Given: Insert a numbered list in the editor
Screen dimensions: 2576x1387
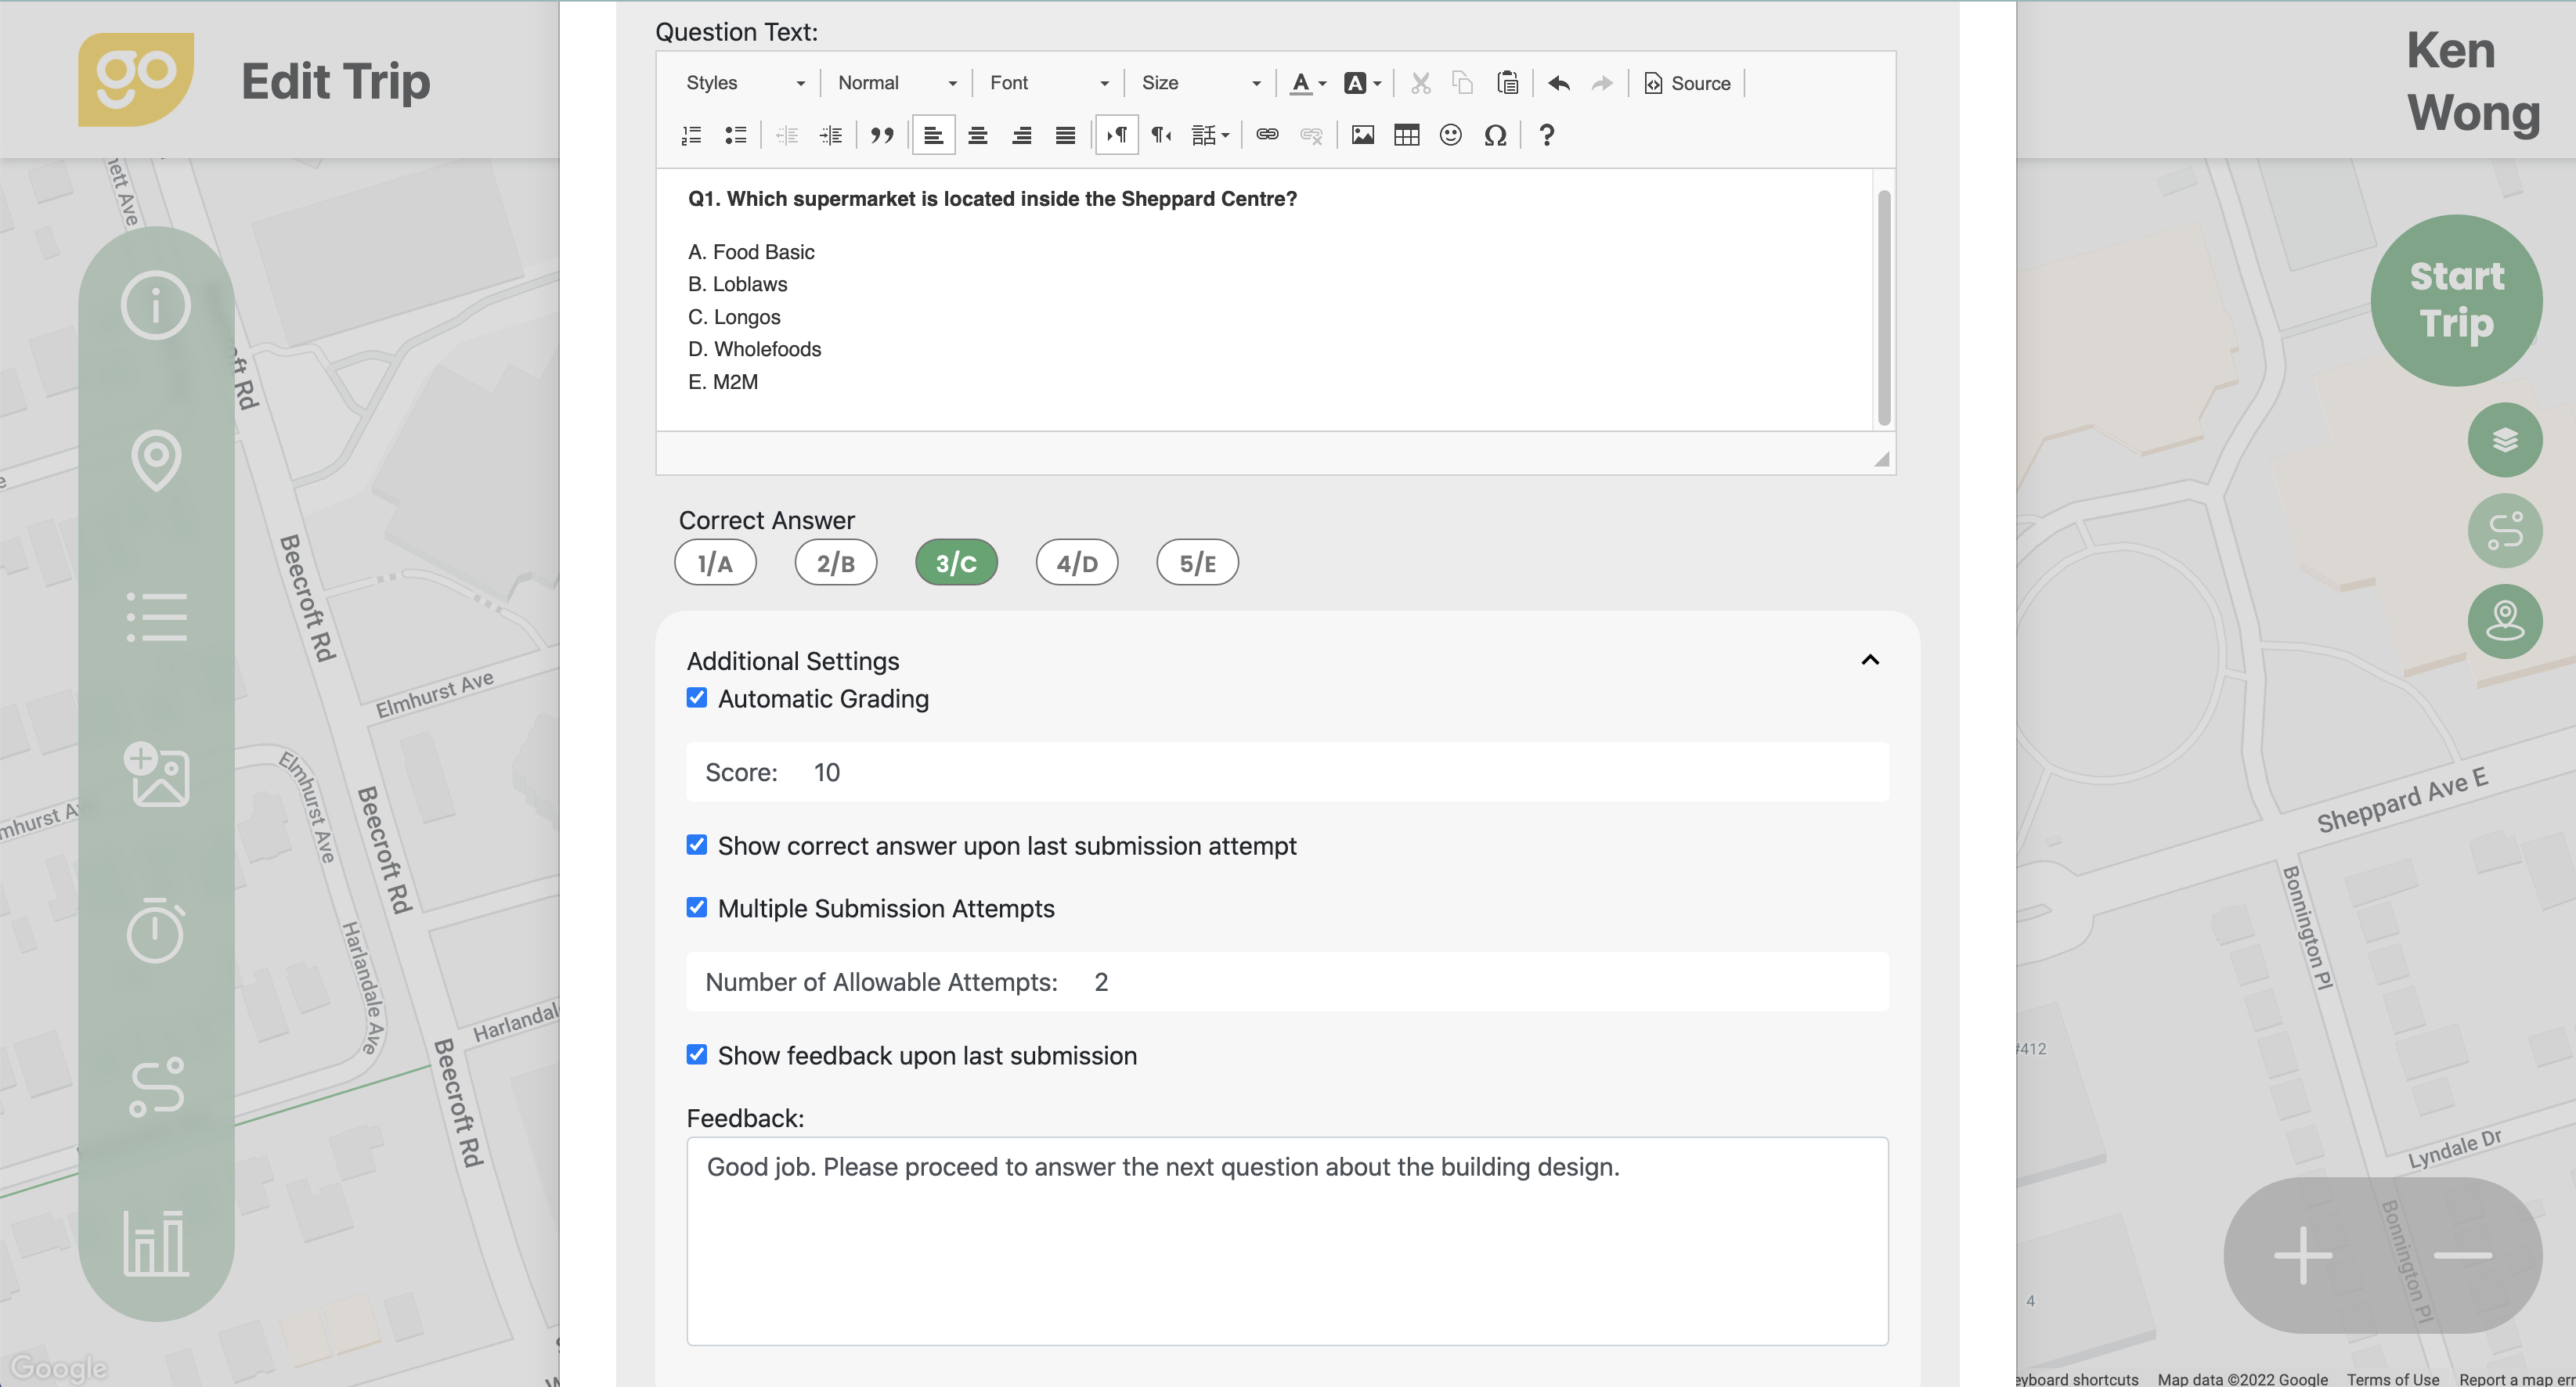Looking at the screenshot, I should pos(691,135).
